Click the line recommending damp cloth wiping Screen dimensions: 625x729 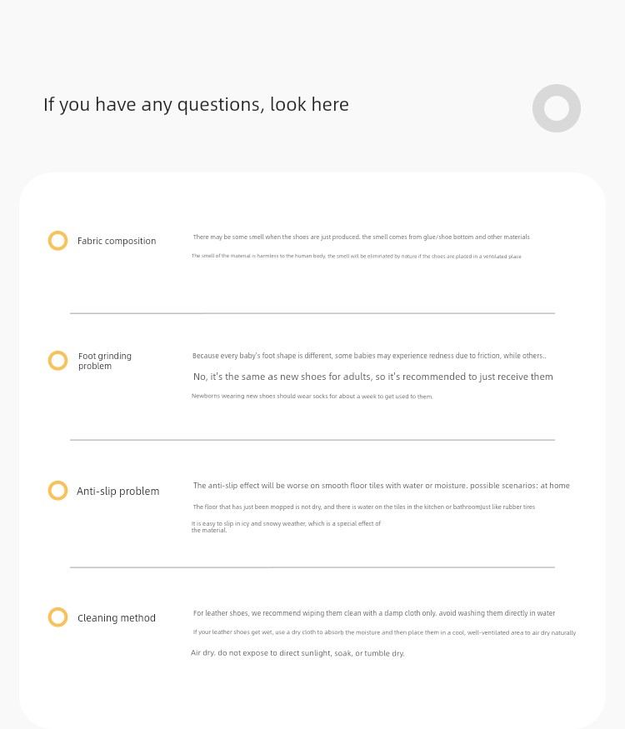[x=374, y=613]
